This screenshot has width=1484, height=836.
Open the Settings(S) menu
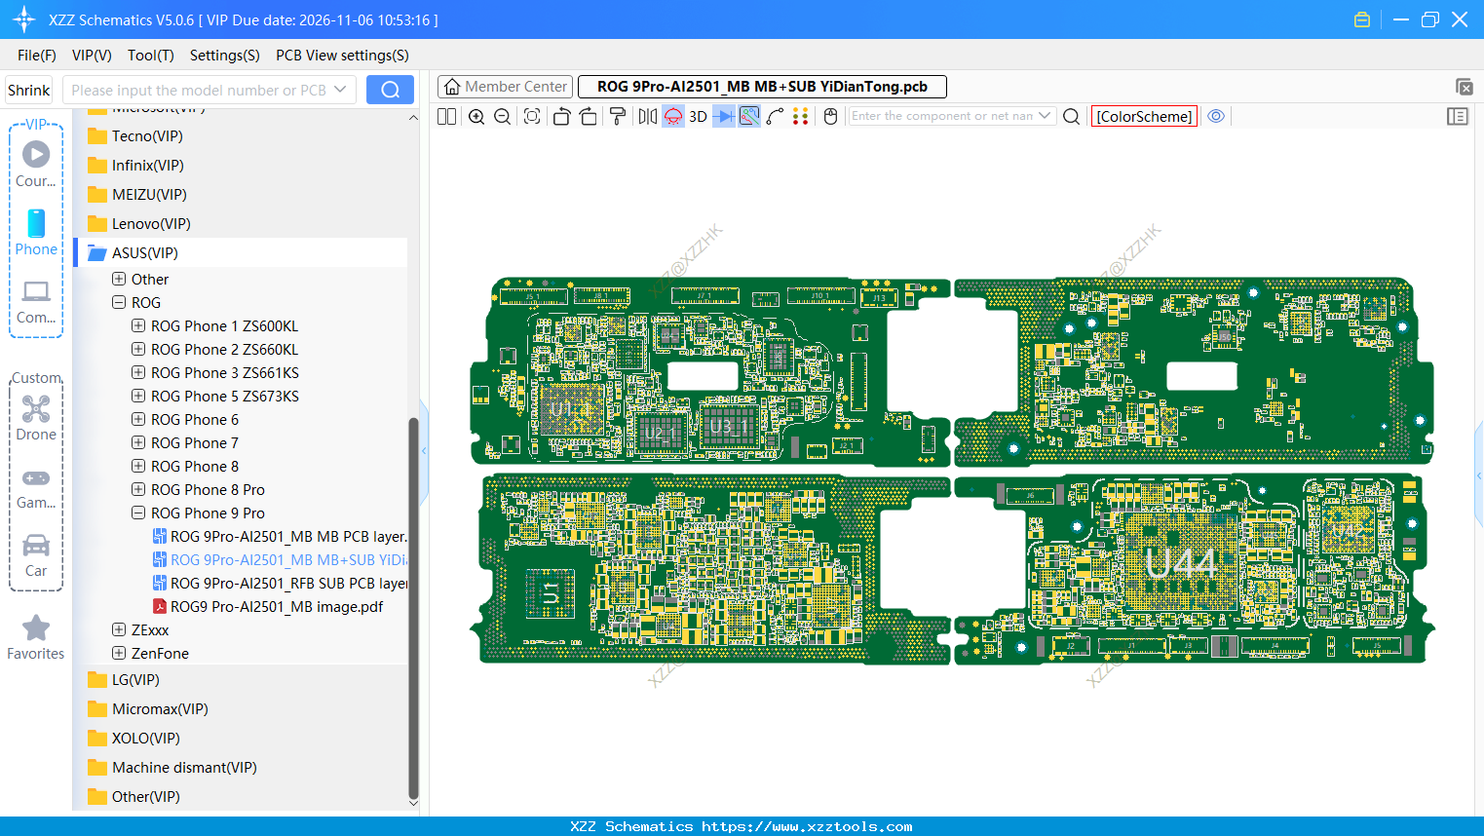coord(225,56)
